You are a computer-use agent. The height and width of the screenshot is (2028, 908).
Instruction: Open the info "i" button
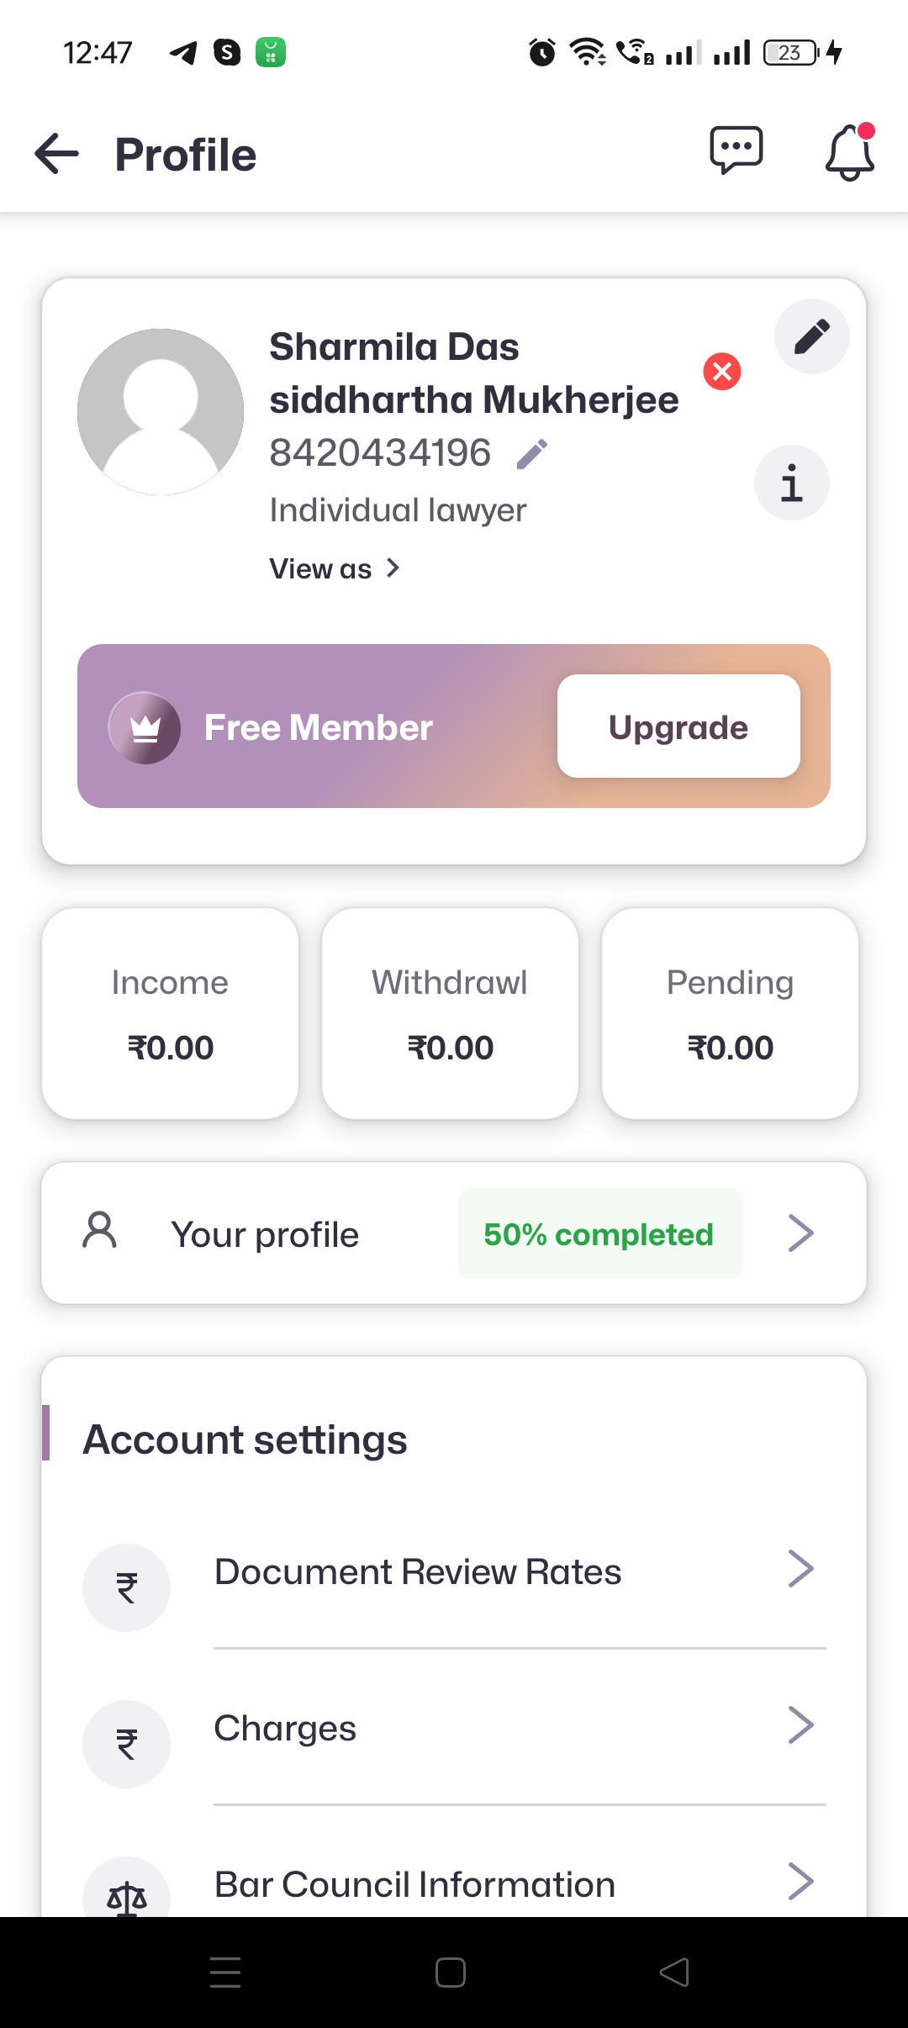pos(791,483)
